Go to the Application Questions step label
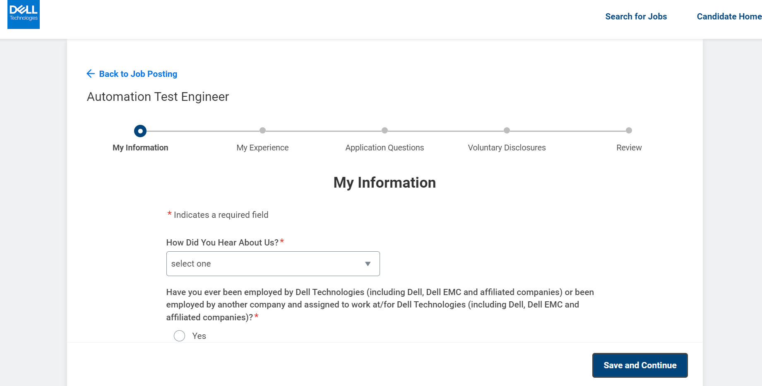Viewport: 762px width, 386px height. pos(385,148)
